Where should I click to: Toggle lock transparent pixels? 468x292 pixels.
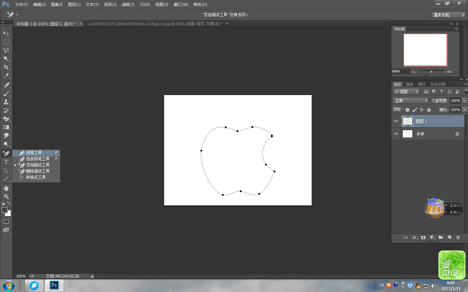(407, 110)
